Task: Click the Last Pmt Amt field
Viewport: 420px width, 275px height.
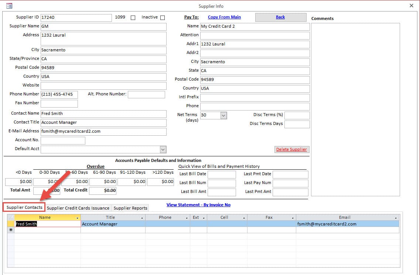Action: pos(290,192)
